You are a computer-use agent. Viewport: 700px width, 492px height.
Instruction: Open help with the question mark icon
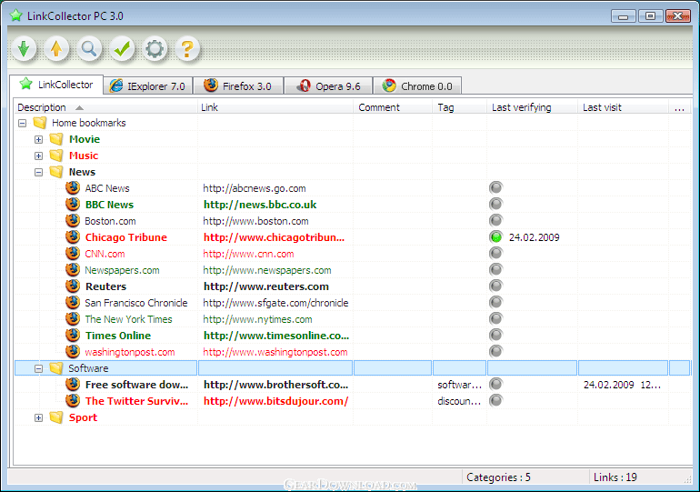click(187, 49)
